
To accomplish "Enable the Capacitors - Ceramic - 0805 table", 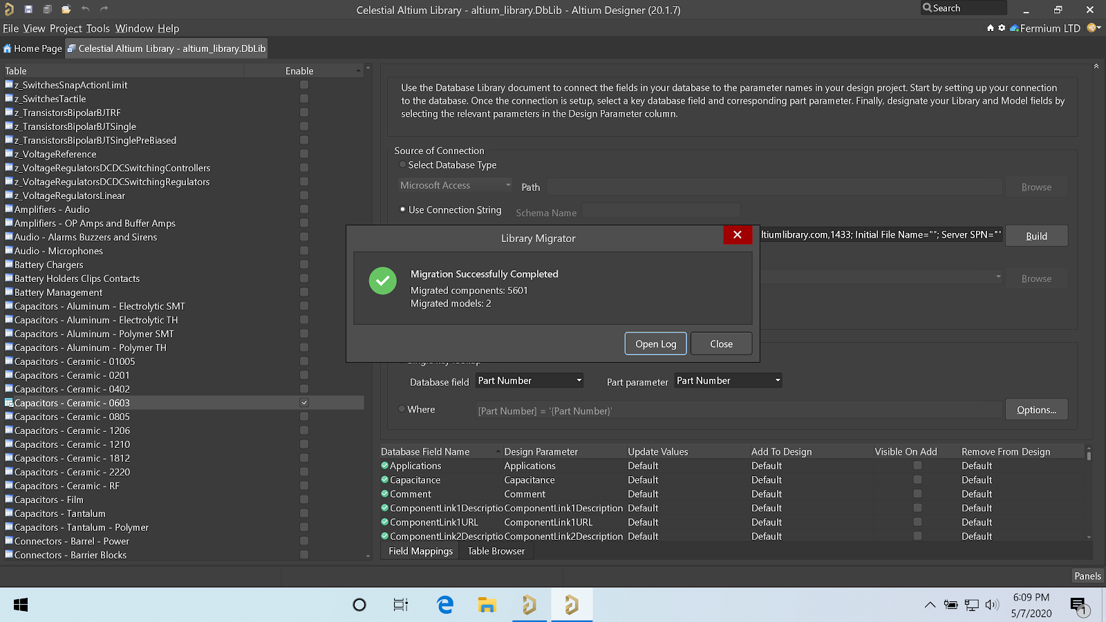I will point(304,416).
